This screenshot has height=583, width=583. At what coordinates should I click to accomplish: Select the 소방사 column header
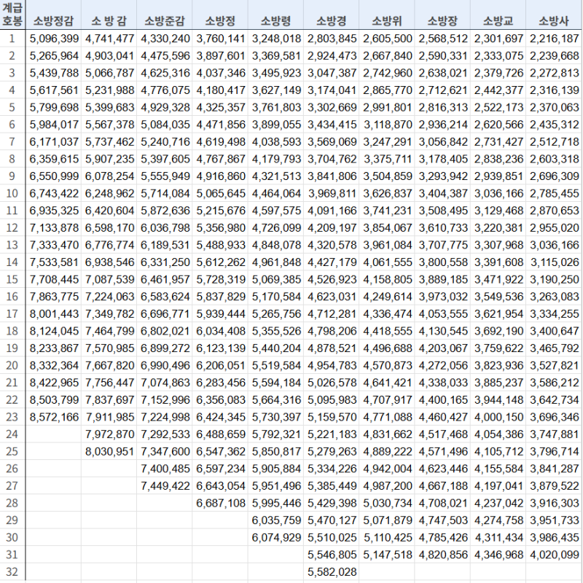pos(554,15)
